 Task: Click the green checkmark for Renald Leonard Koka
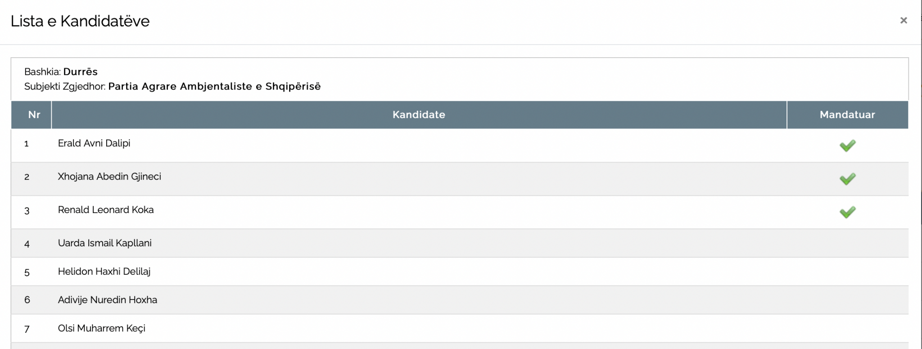pos(847,212)
